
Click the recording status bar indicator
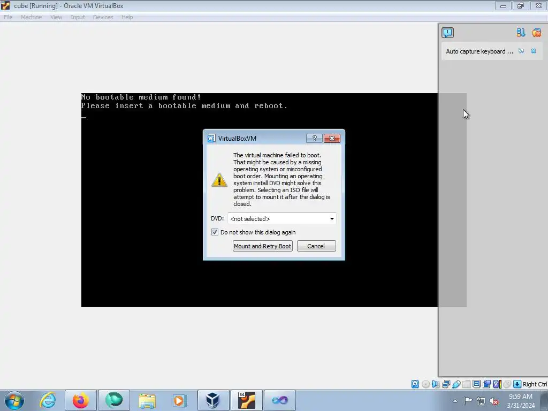(x=487, y=384)
